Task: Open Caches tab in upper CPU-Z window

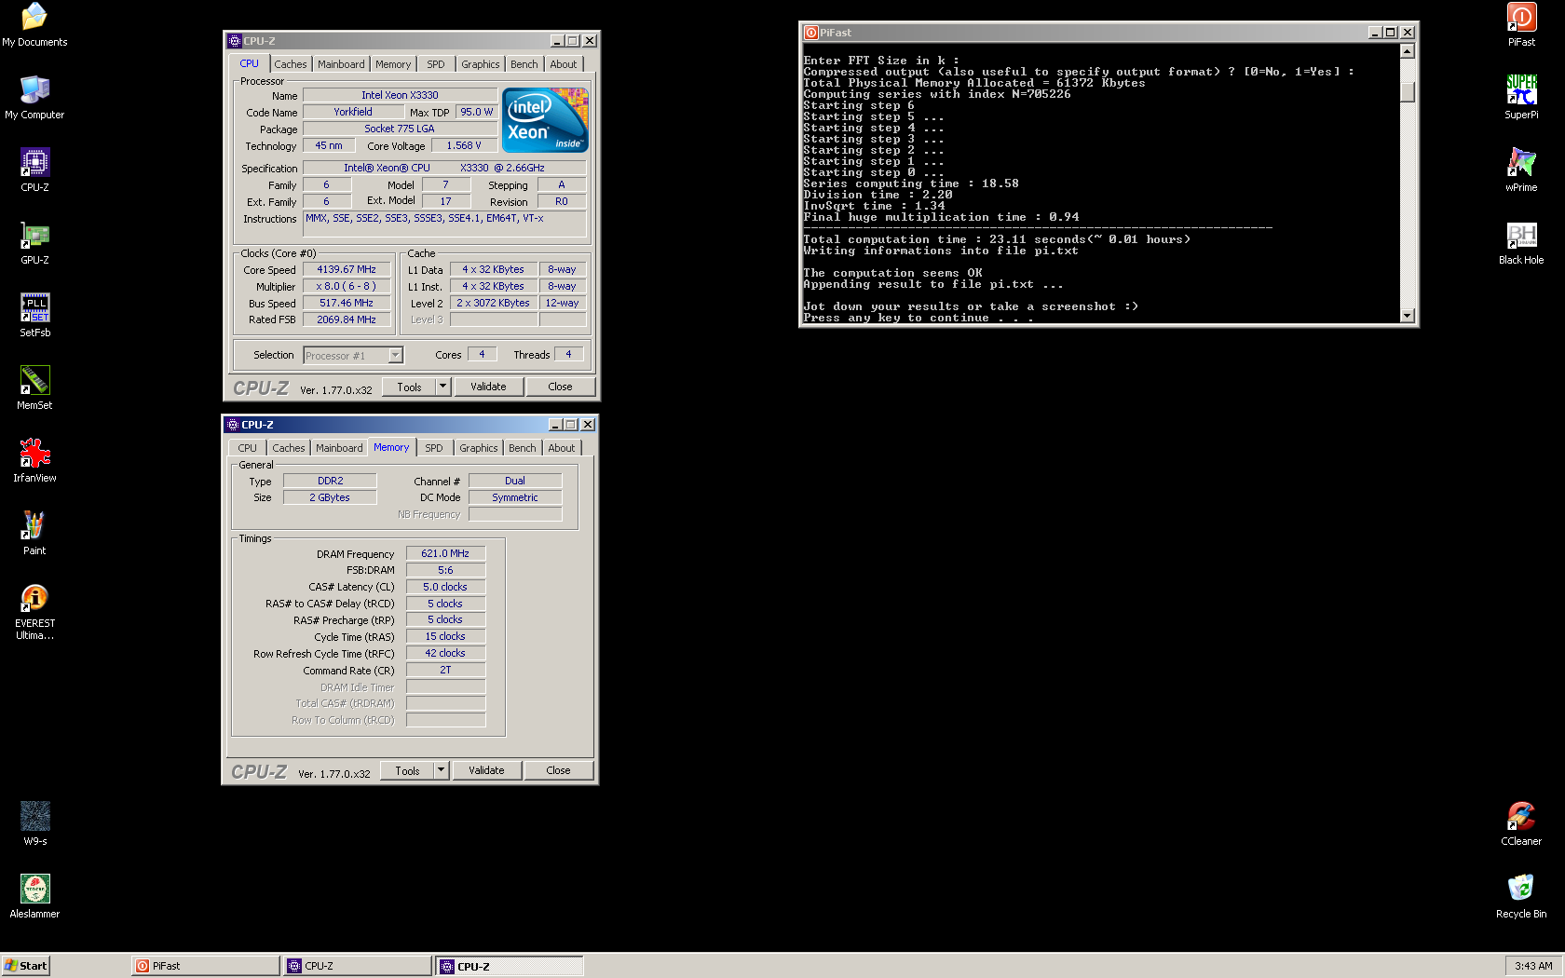Action: tap(290, 64)
